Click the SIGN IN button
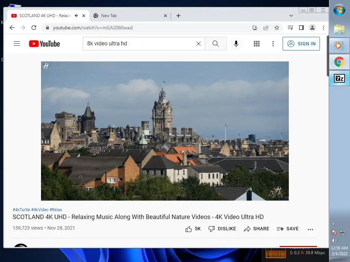The image size is (350, 262). pyautogui.click(x=301, y=44)
